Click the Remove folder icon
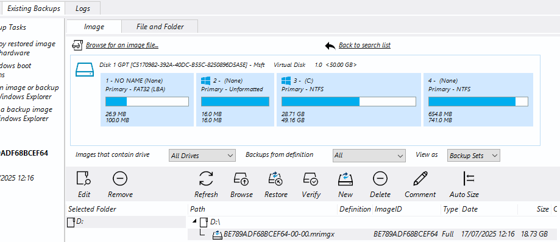The height and width of the screenshot is (242, 560). (x=120, y=179)
